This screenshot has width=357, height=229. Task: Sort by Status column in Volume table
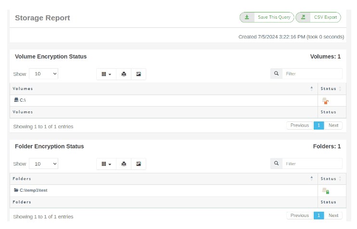tap(331, 89)
